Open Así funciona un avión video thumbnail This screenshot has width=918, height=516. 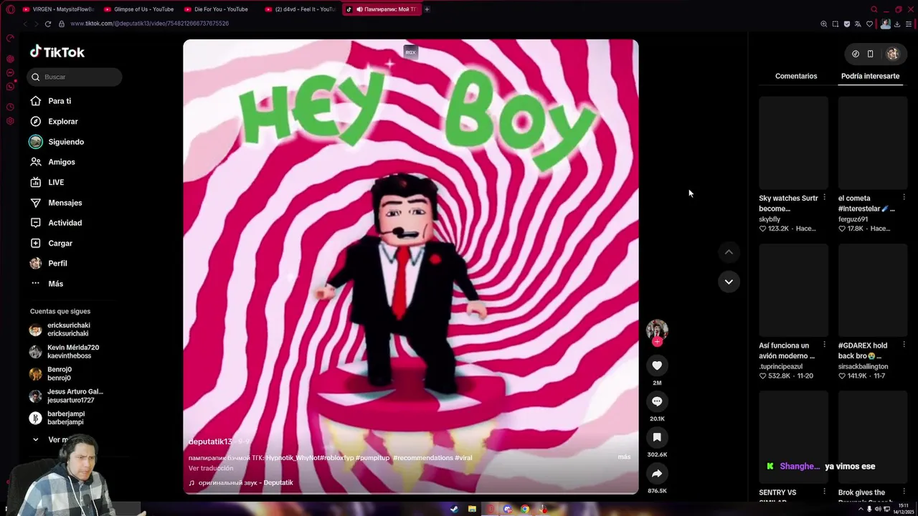[793, 290]
